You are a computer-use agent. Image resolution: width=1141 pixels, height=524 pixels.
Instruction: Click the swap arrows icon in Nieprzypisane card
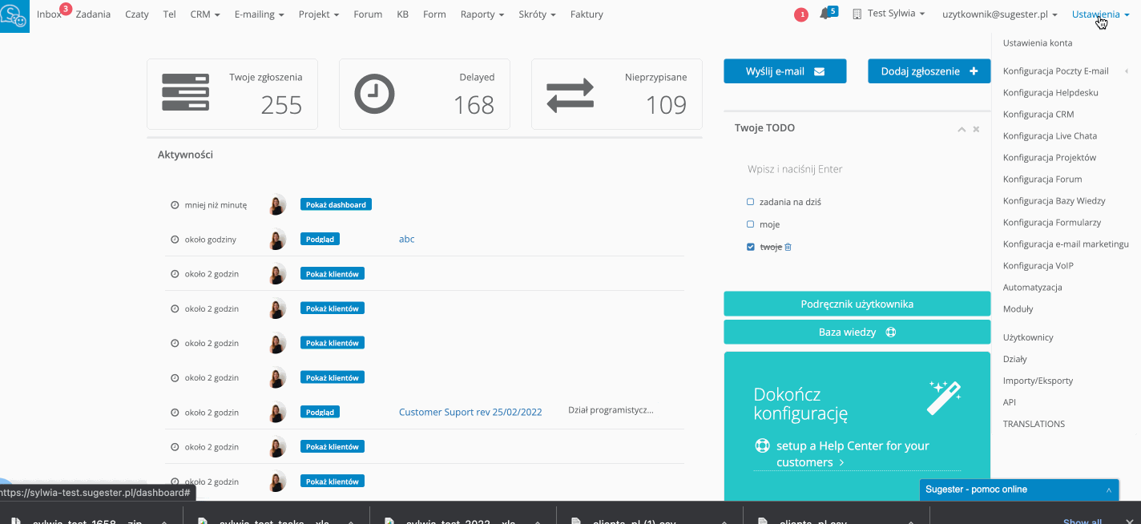coord(570,95)
